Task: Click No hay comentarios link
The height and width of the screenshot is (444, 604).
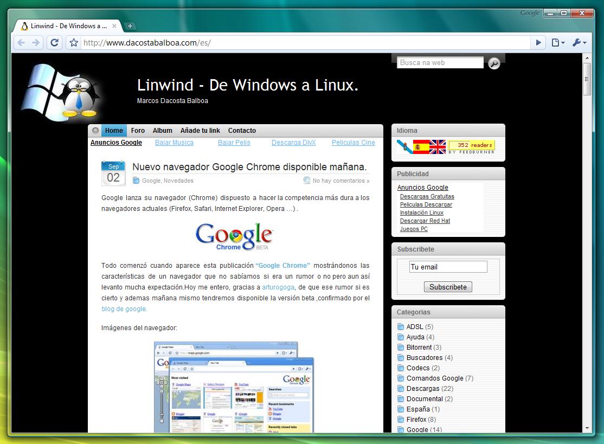Action: (x=341, y=181)
